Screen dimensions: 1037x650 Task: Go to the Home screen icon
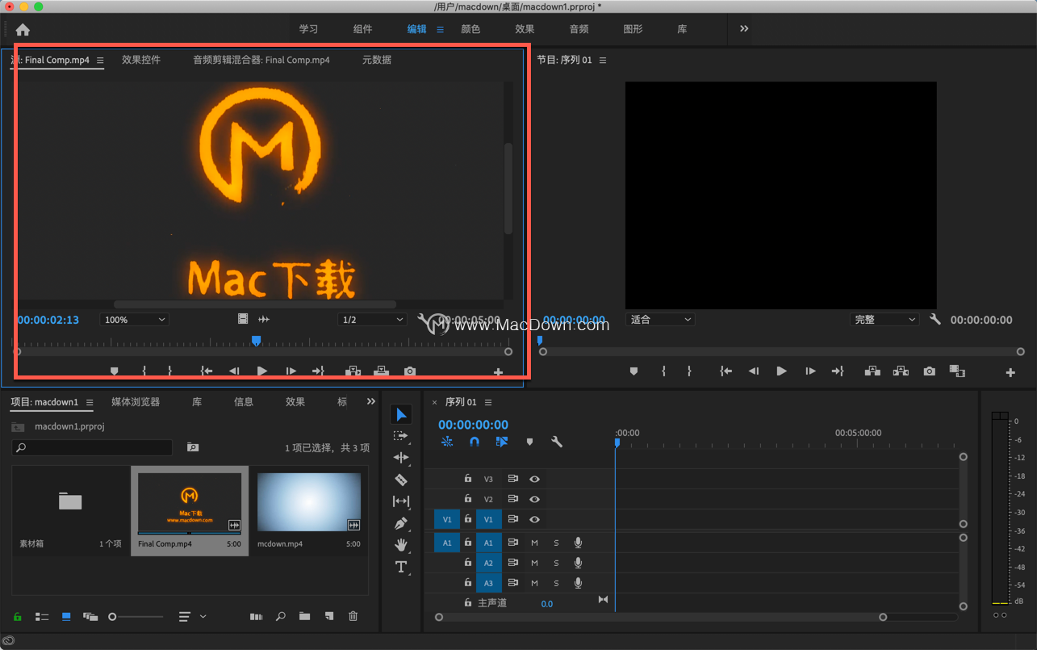click(23, 30)
